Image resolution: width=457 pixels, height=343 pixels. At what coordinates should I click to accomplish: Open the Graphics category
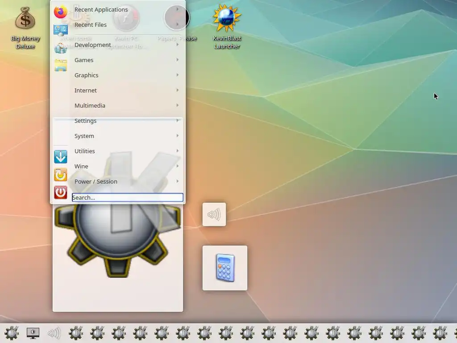pos(127,75)
